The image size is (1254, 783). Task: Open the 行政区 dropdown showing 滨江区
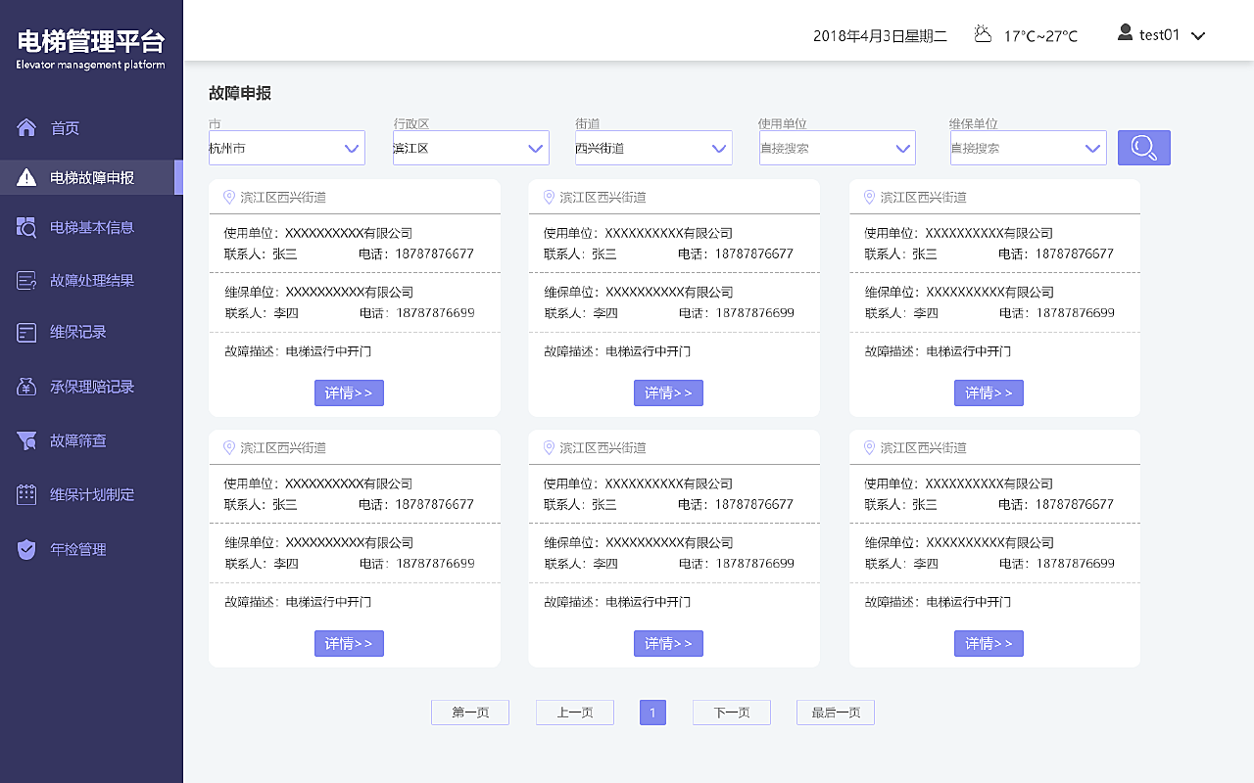click(x=470, y=148)
